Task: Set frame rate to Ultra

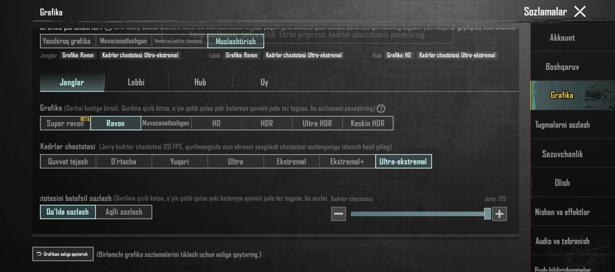Action: coord(236,161)
